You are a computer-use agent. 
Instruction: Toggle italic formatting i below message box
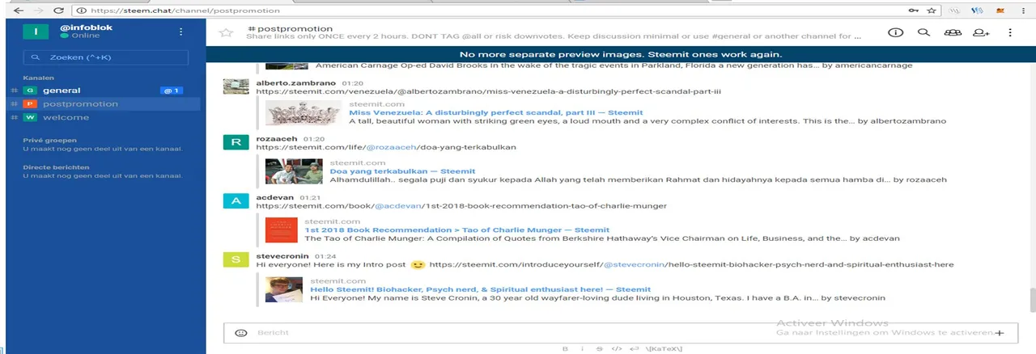point(582,348)
